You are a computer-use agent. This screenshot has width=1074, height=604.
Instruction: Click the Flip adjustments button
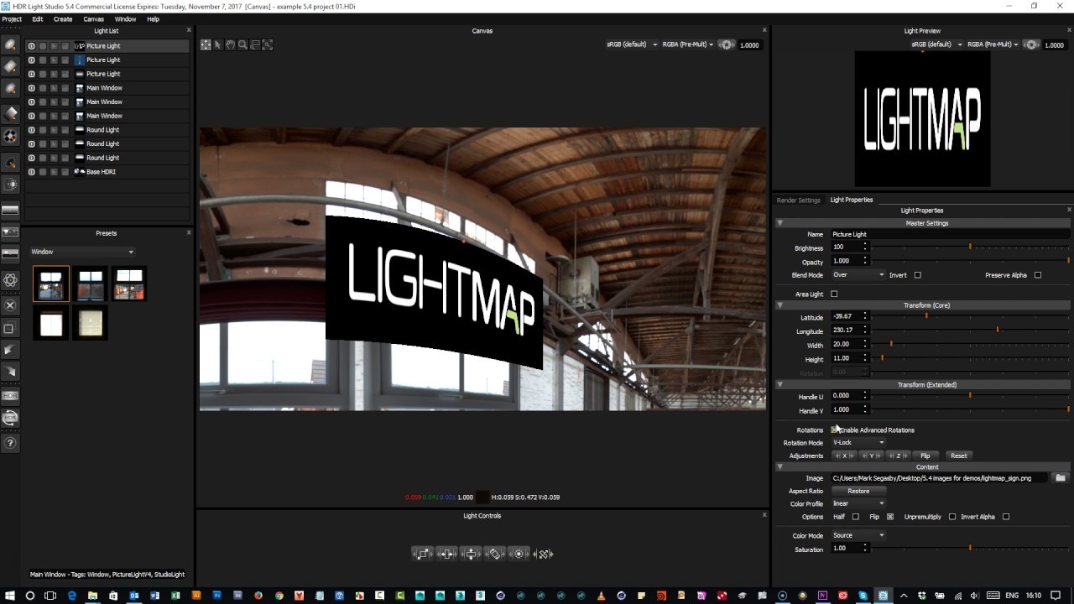tap(925, 456)
